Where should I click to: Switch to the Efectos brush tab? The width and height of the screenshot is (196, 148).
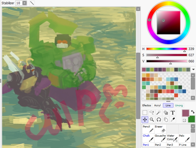pos(147,105)
